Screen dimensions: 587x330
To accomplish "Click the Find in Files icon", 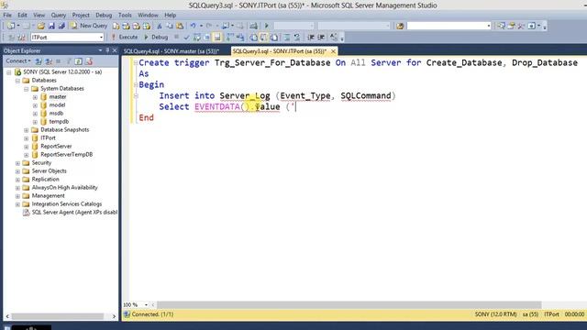I will 400,26.
